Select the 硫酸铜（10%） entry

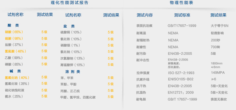(x=71, y=32)
